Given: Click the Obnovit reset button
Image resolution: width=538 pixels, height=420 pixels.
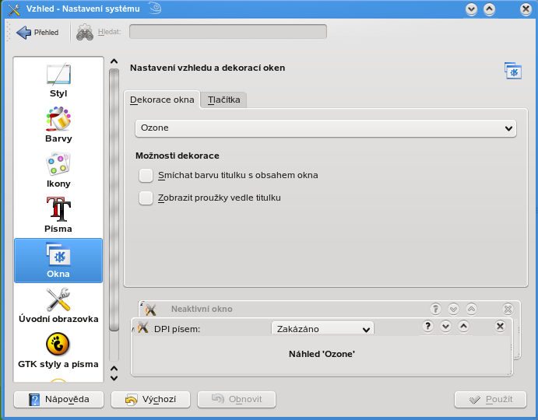Looking at the screenshot, I should (x=237, y=400).
